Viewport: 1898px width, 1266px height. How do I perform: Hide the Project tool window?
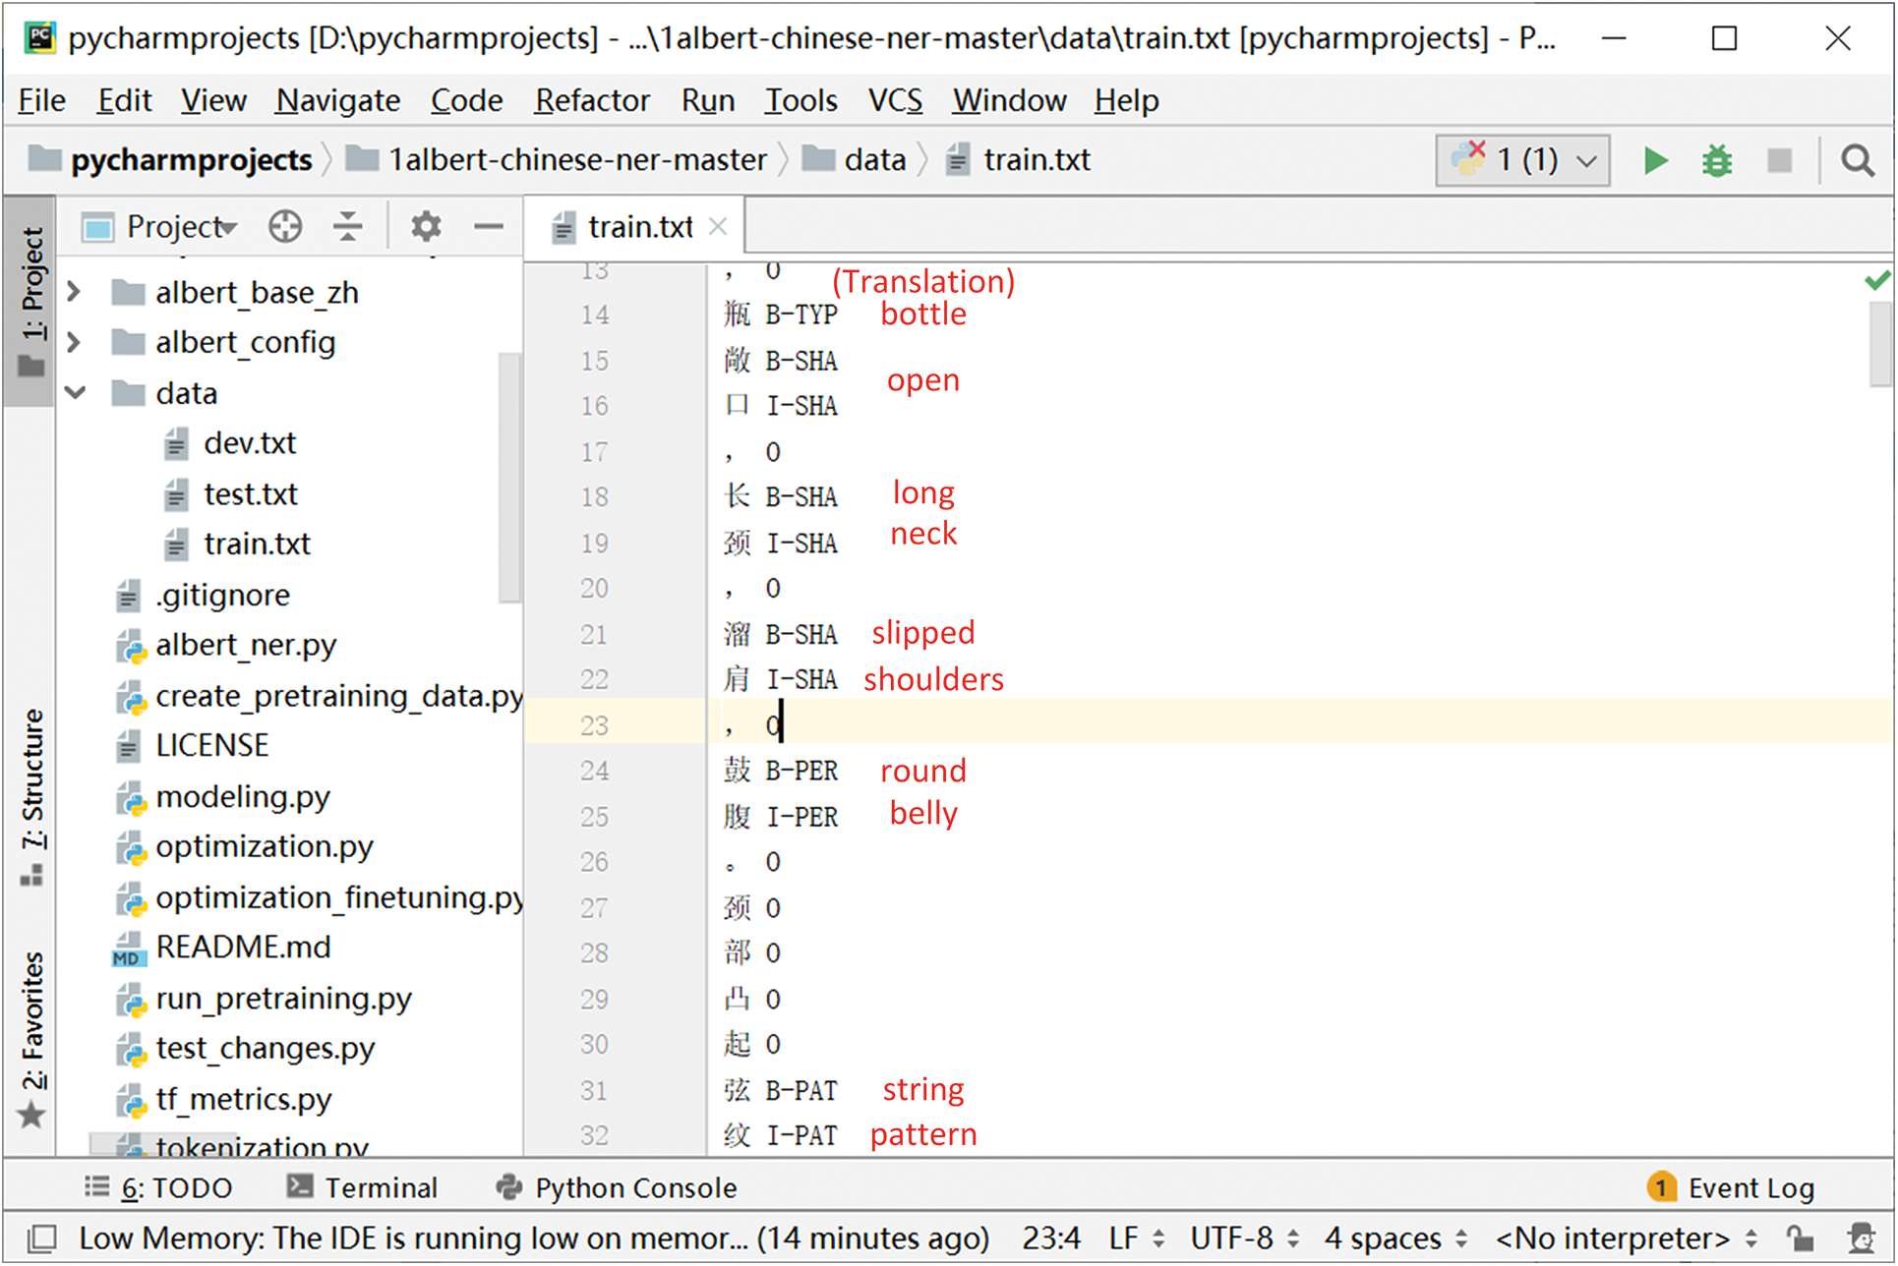pyautogui.click(x=489, y=227)
